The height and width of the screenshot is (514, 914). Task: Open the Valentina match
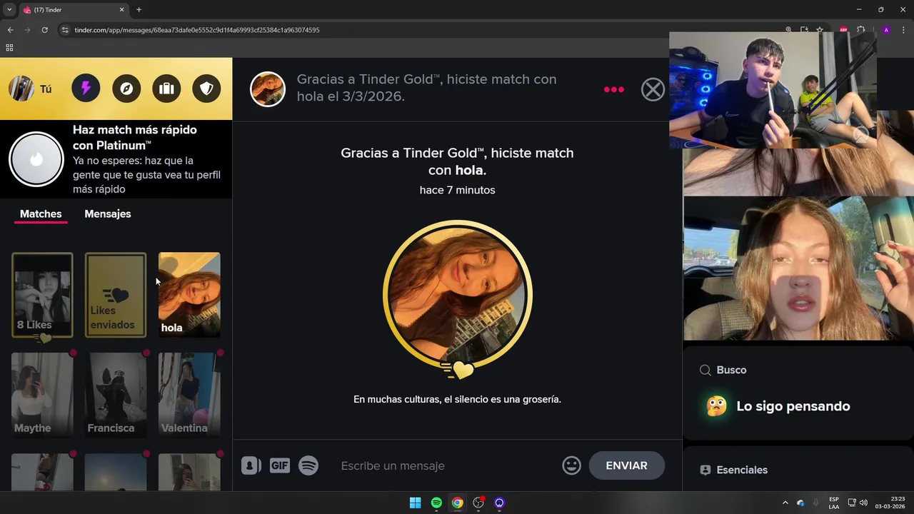tap(189, 395)
